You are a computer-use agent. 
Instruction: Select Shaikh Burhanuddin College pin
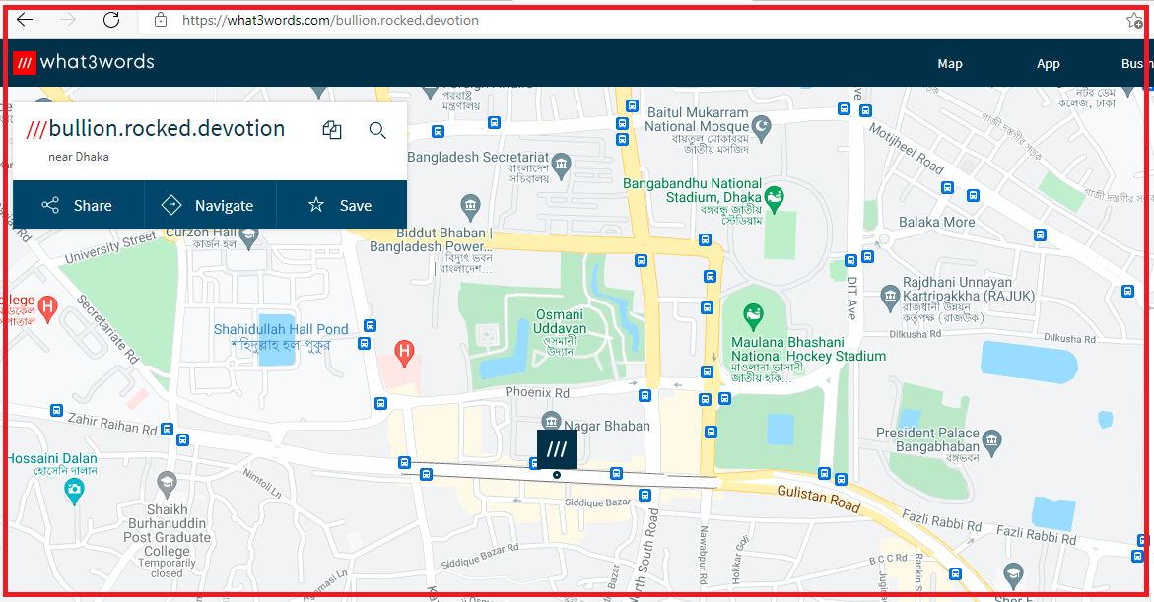pos(168,483)
